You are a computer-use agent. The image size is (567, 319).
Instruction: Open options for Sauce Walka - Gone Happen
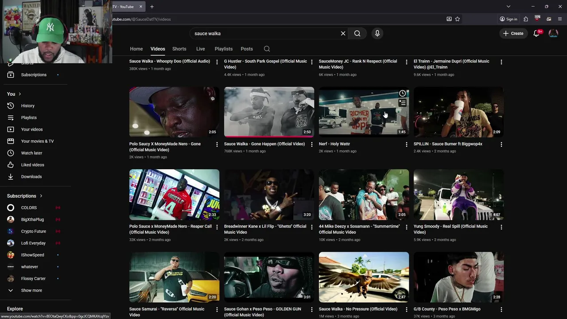tap(311, 144)
